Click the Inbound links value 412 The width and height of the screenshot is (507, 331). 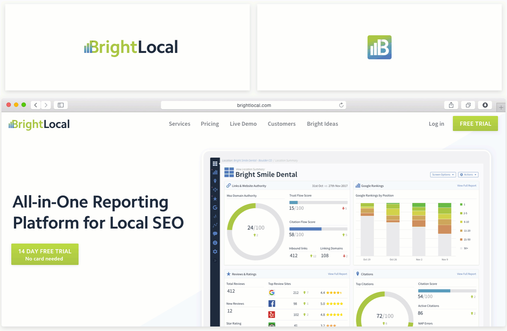point(294,256)
